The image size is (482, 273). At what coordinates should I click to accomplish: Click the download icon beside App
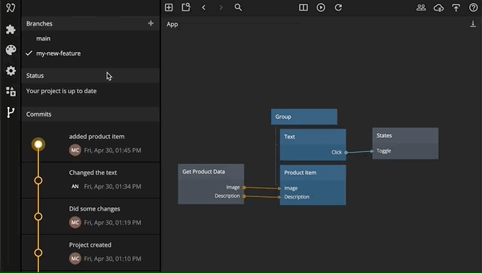[473, 24]
